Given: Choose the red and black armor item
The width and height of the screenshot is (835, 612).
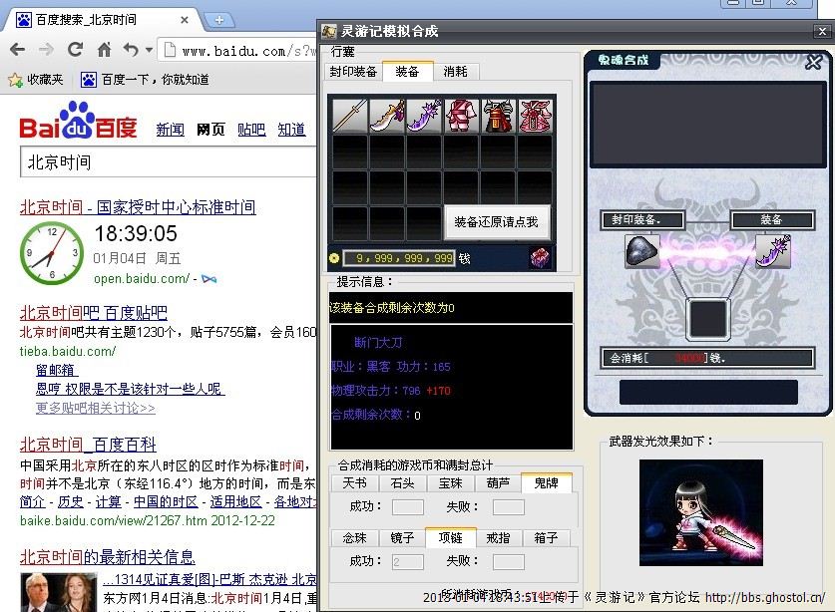Looking at the screenshot, I should pos(498,116).
